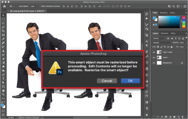The image size is (188, 119).
Task: Select the Horizontal Type tool
Action: click(3, 79)
